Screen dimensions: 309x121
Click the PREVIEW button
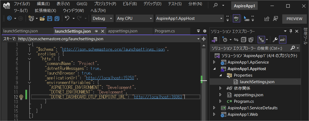[x=294, y=19]
